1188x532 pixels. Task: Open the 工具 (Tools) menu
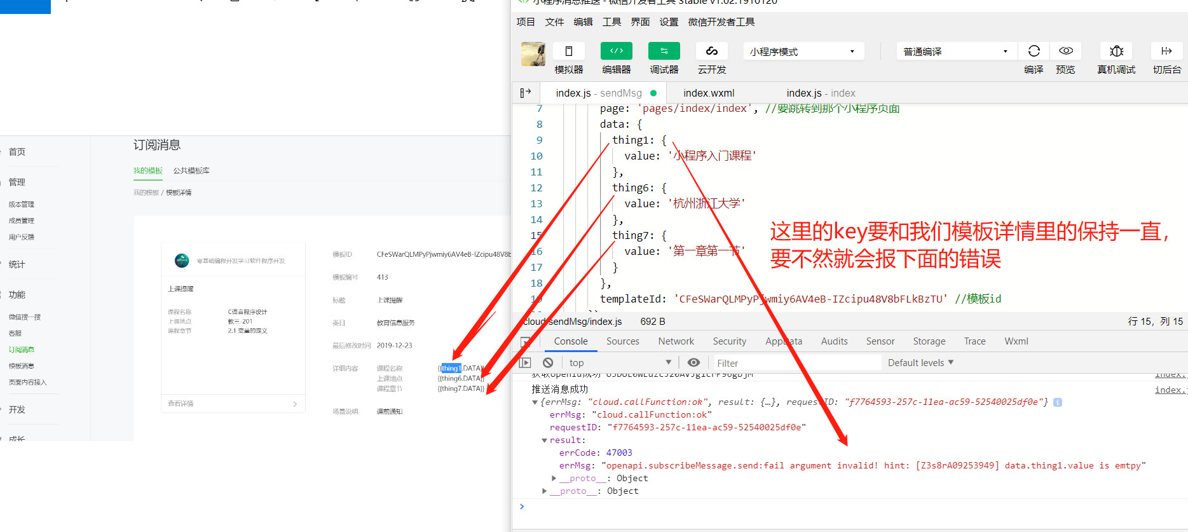[x=611, y=22]
